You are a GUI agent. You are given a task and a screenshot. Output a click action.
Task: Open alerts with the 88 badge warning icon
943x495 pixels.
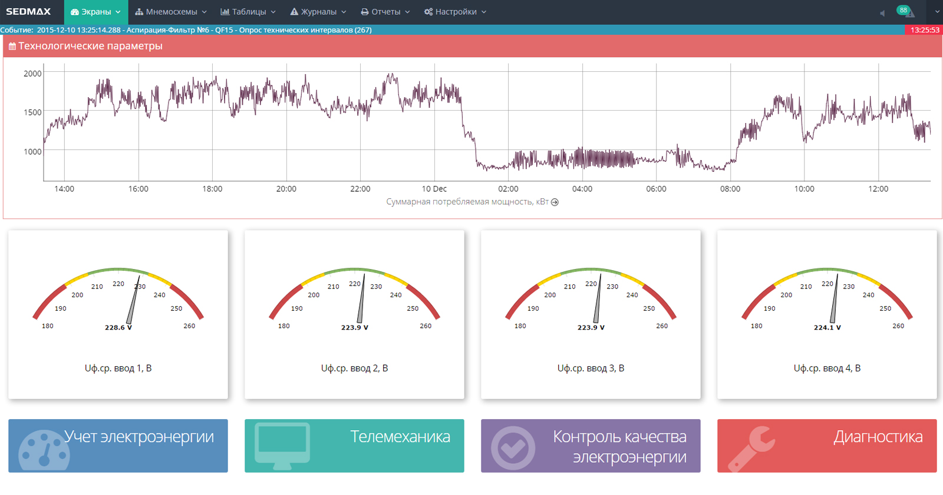point(906,12)
